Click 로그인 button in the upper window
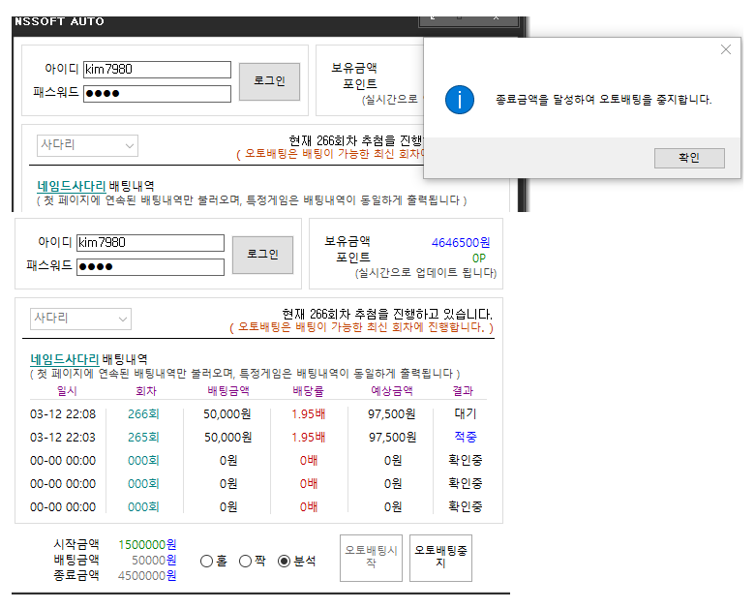Screen dimensions: 755x609 [x=269, y=81]
